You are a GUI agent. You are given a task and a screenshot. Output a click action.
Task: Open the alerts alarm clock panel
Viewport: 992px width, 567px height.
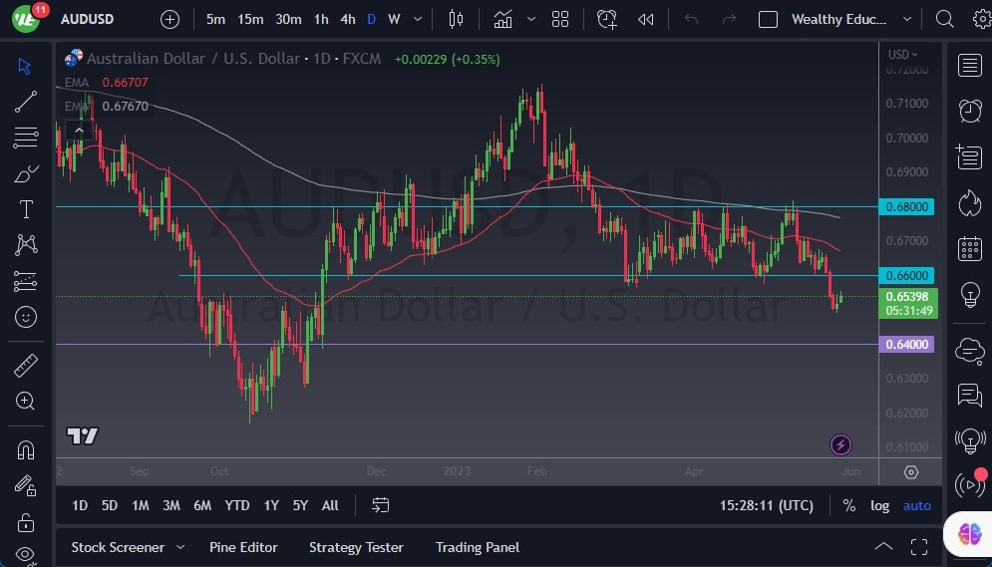click(969, 111)
